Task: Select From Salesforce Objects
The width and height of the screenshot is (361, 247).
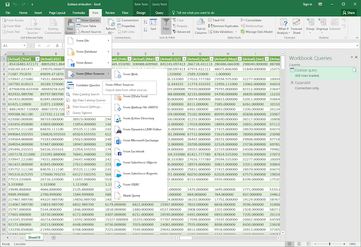Action: click(139, 162)
